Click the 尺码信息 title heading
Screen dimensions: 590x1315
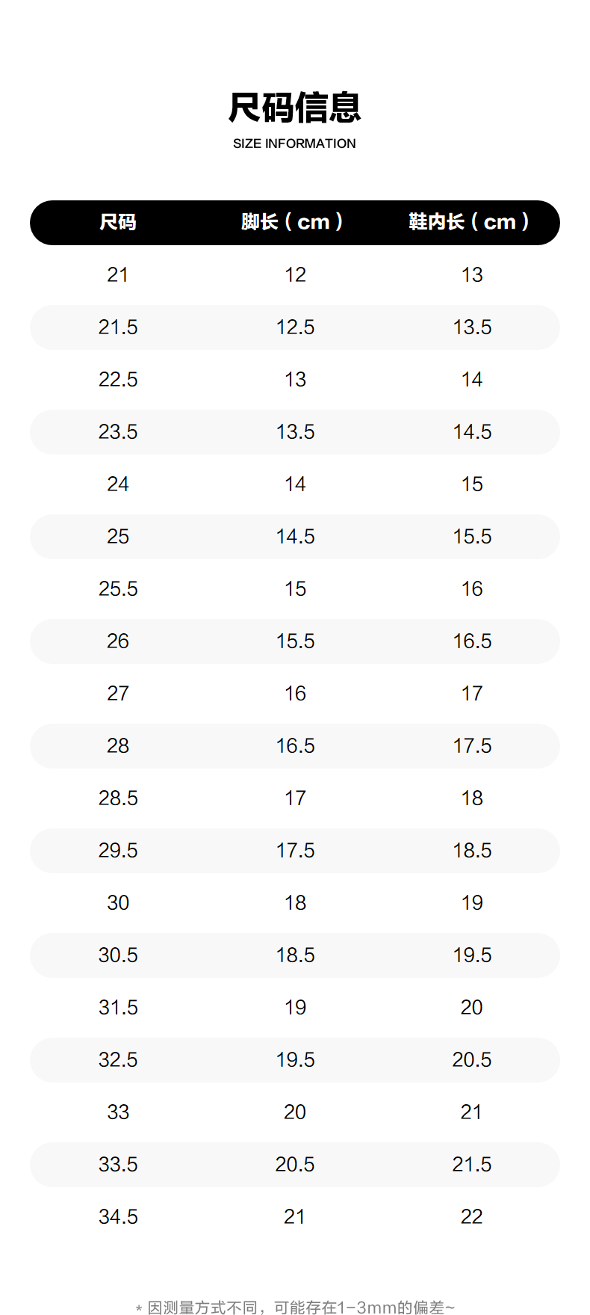point(294,108)
